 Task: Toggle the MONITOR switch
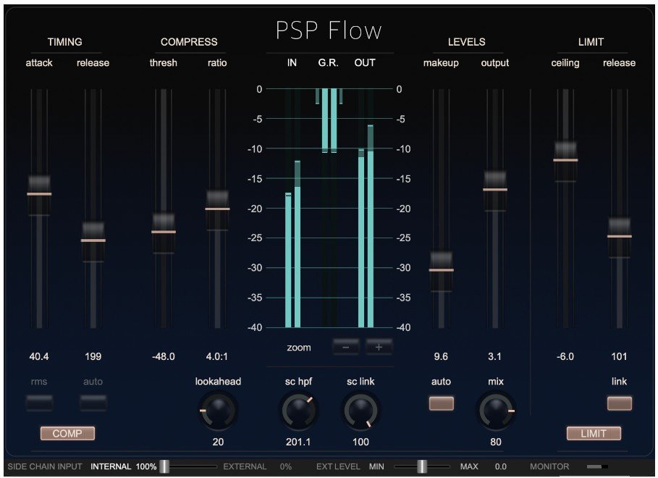point(597,466)
